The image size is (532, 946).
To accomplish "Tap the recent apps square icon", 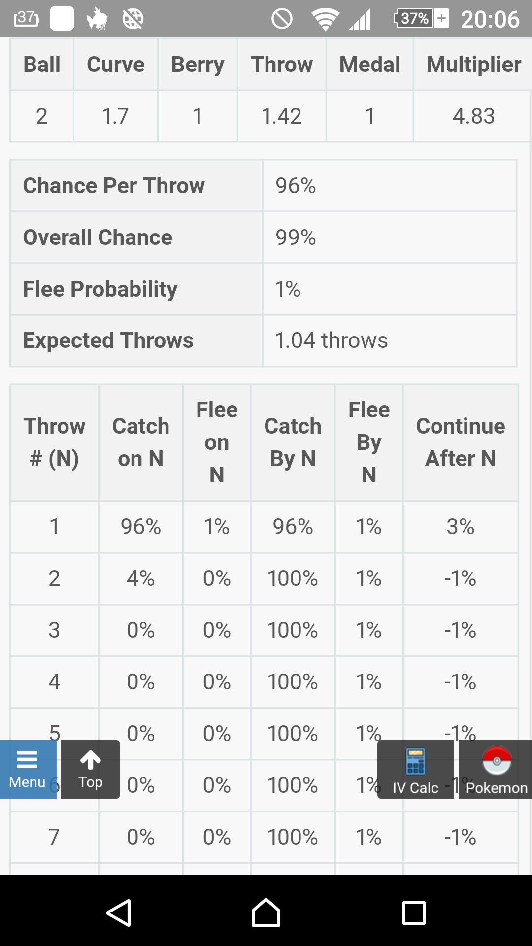I will pyautogui.click(x=414, y=912).
